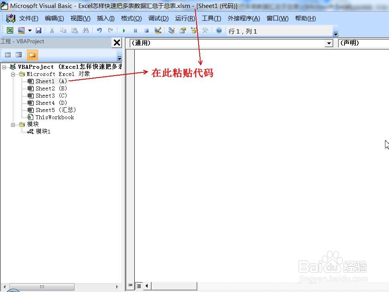Switch to Procedure View button
The height and width of the screenshot is (292, 389).
[x=130, y=286]
